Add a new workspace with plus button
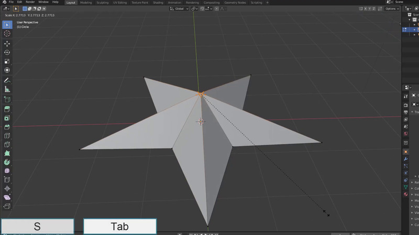Viewport: 419px width, 235px height. pyautogui.click(x=268, y=3)
